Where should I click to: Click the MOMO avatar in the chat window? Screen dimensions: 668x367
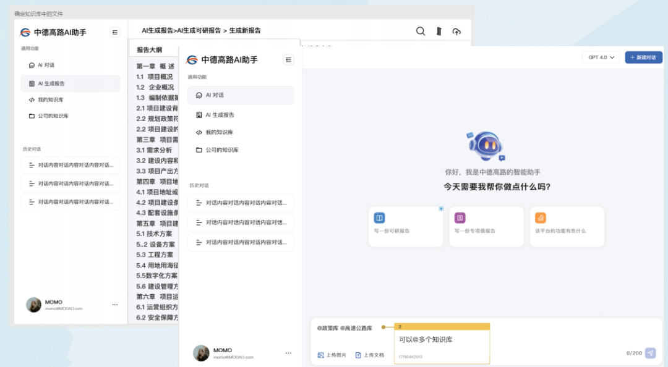pyautogui.click(x=201, y=353)
